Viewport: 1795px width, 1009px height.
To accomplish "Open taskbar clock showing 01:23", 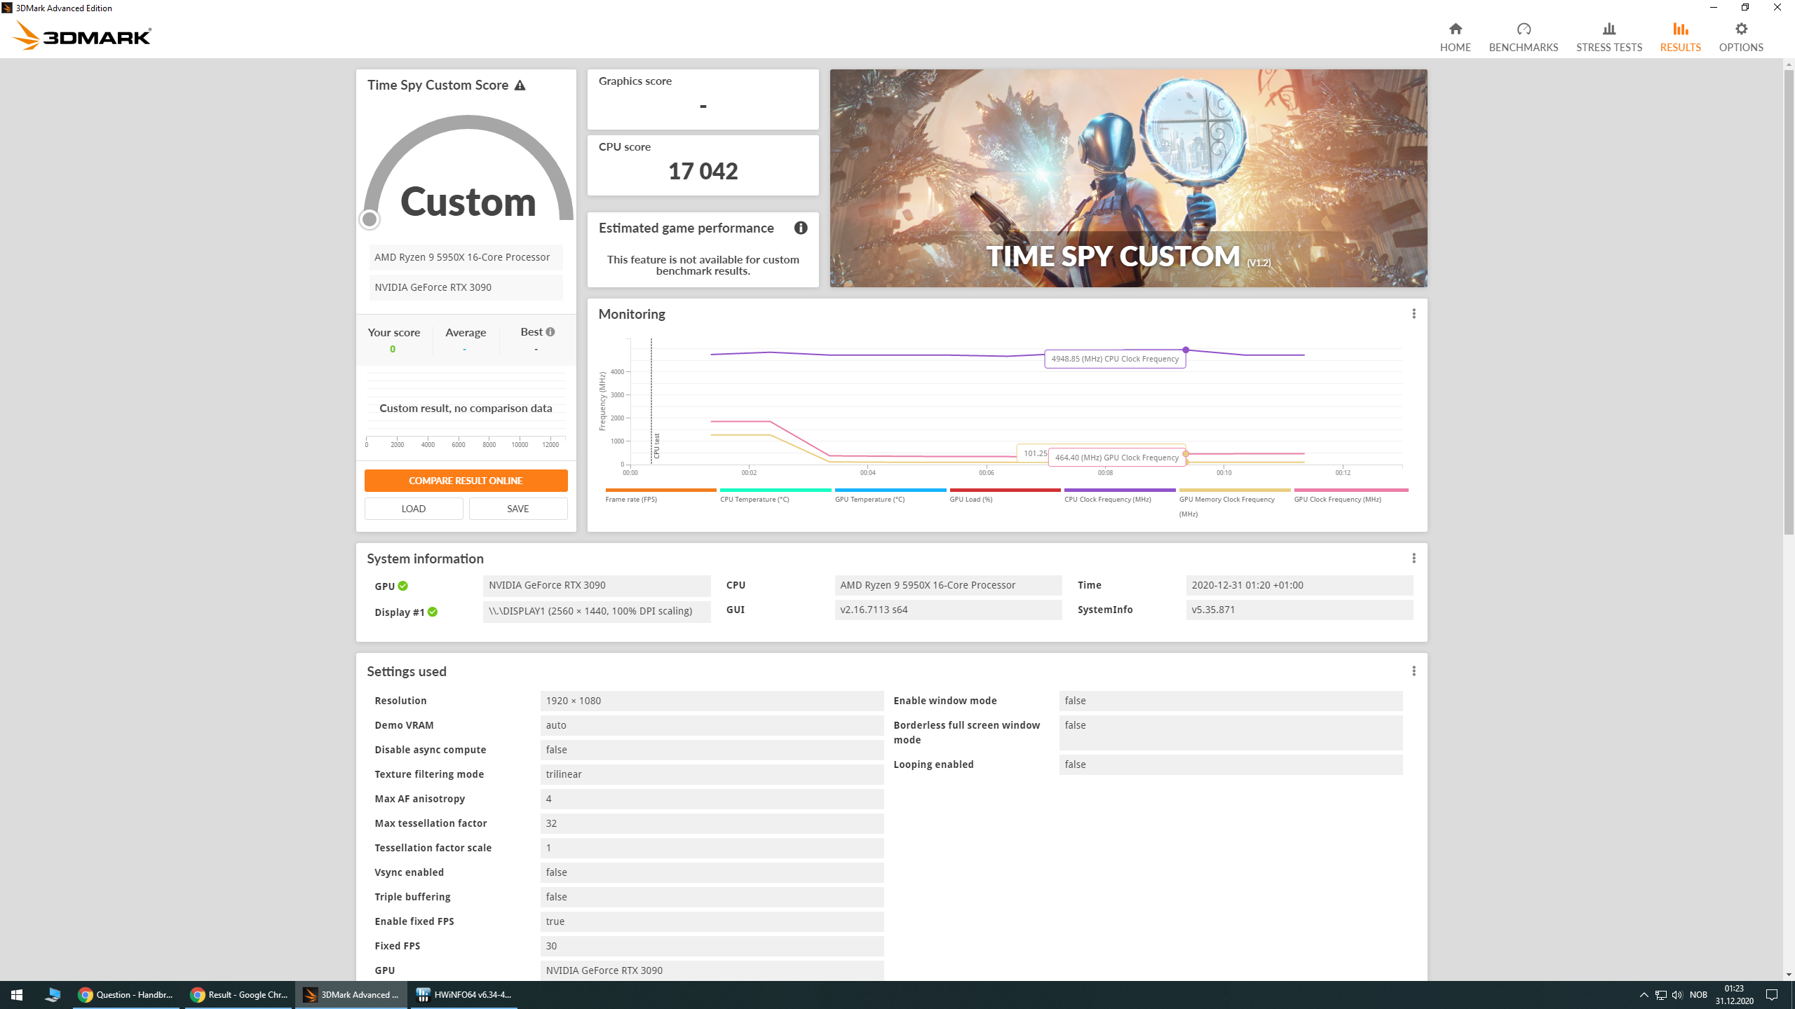I will (1734, 995).
